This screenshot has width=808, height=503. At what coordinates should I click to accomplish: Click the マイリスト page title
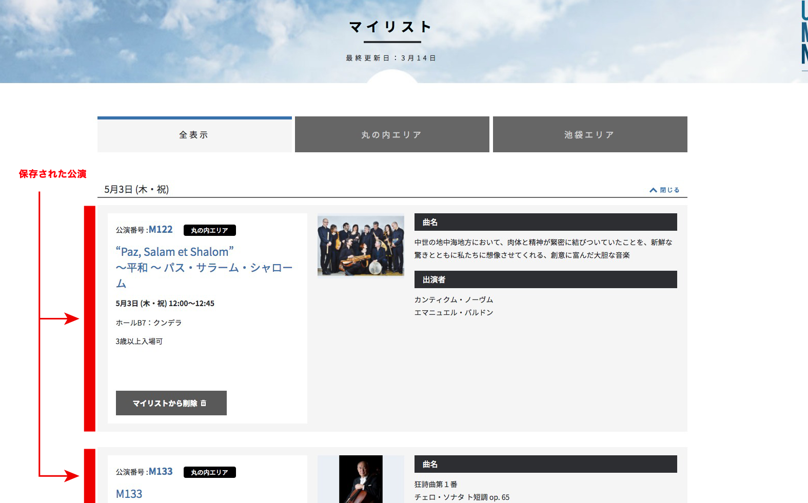click(x=391, y=27)
